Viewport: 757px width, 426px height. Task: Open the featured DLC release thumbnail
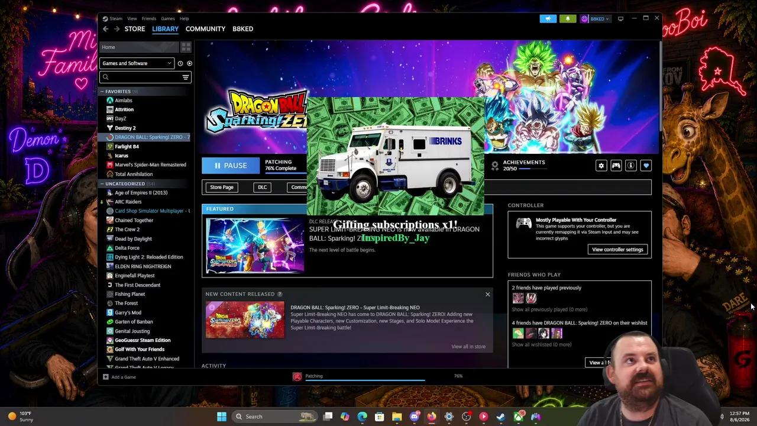click(x=255, y=246)
